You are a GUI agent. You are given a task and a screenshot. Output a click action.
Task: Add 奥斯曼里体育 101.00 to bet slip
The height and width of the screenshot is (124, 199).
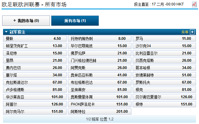(100, 97)
